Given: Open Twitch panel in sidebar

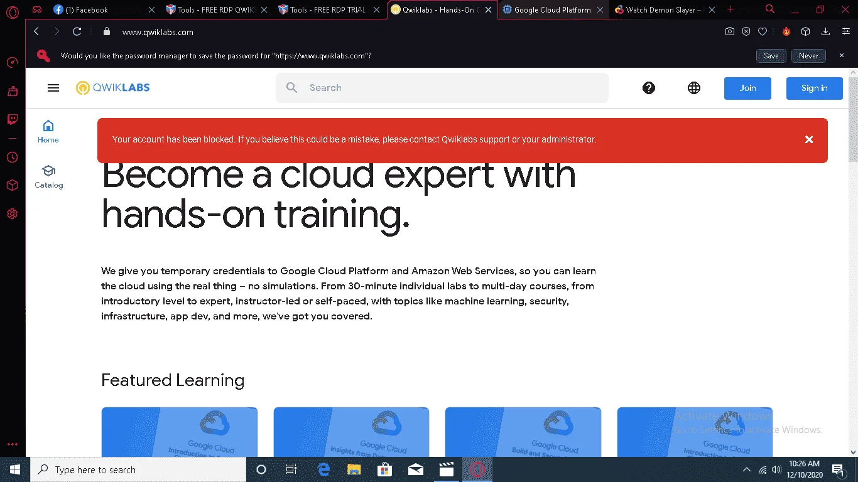Looking at the screenshot, I should [12, 120].
